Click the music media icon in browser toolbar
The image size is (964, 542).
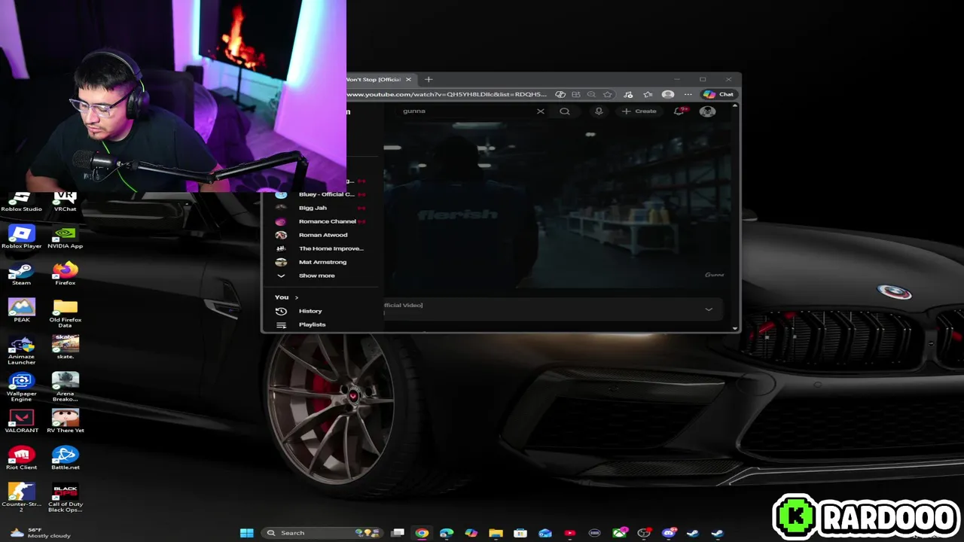[x=628, y=94]
